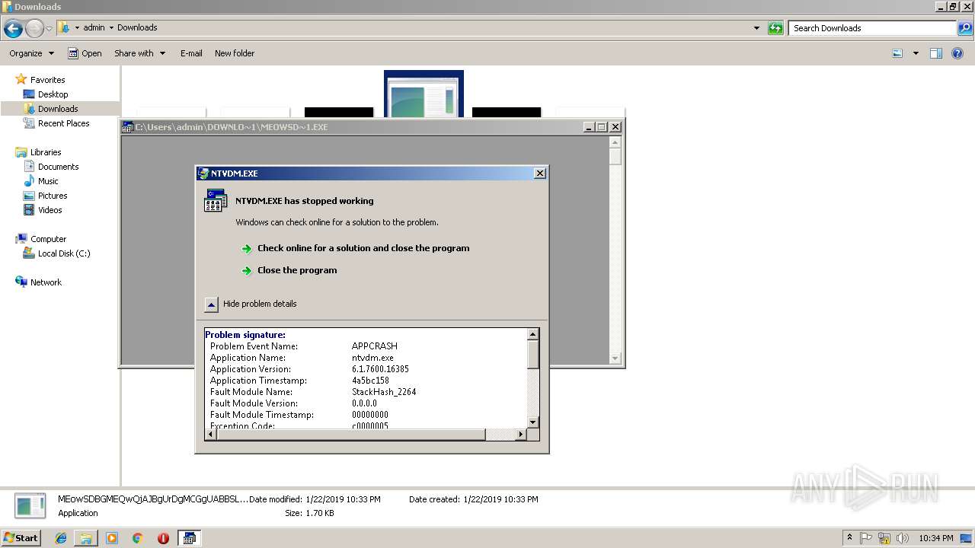The width and height of the screenshot is (975, 548).
Task: Click the network tray icon
Action: (884, 538)
